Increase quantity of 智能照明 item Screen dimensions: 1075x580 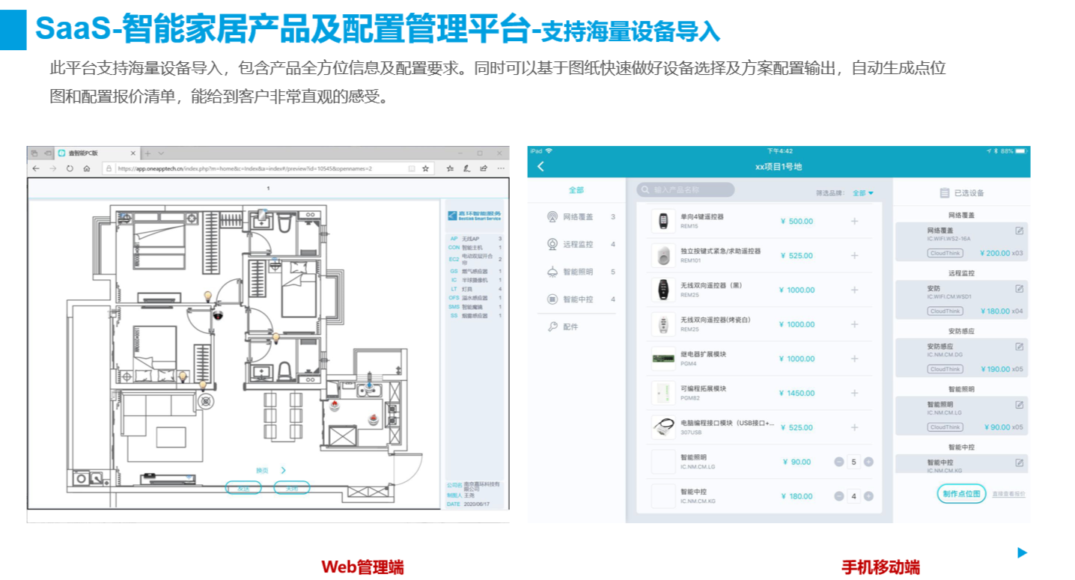coord(868,462)
